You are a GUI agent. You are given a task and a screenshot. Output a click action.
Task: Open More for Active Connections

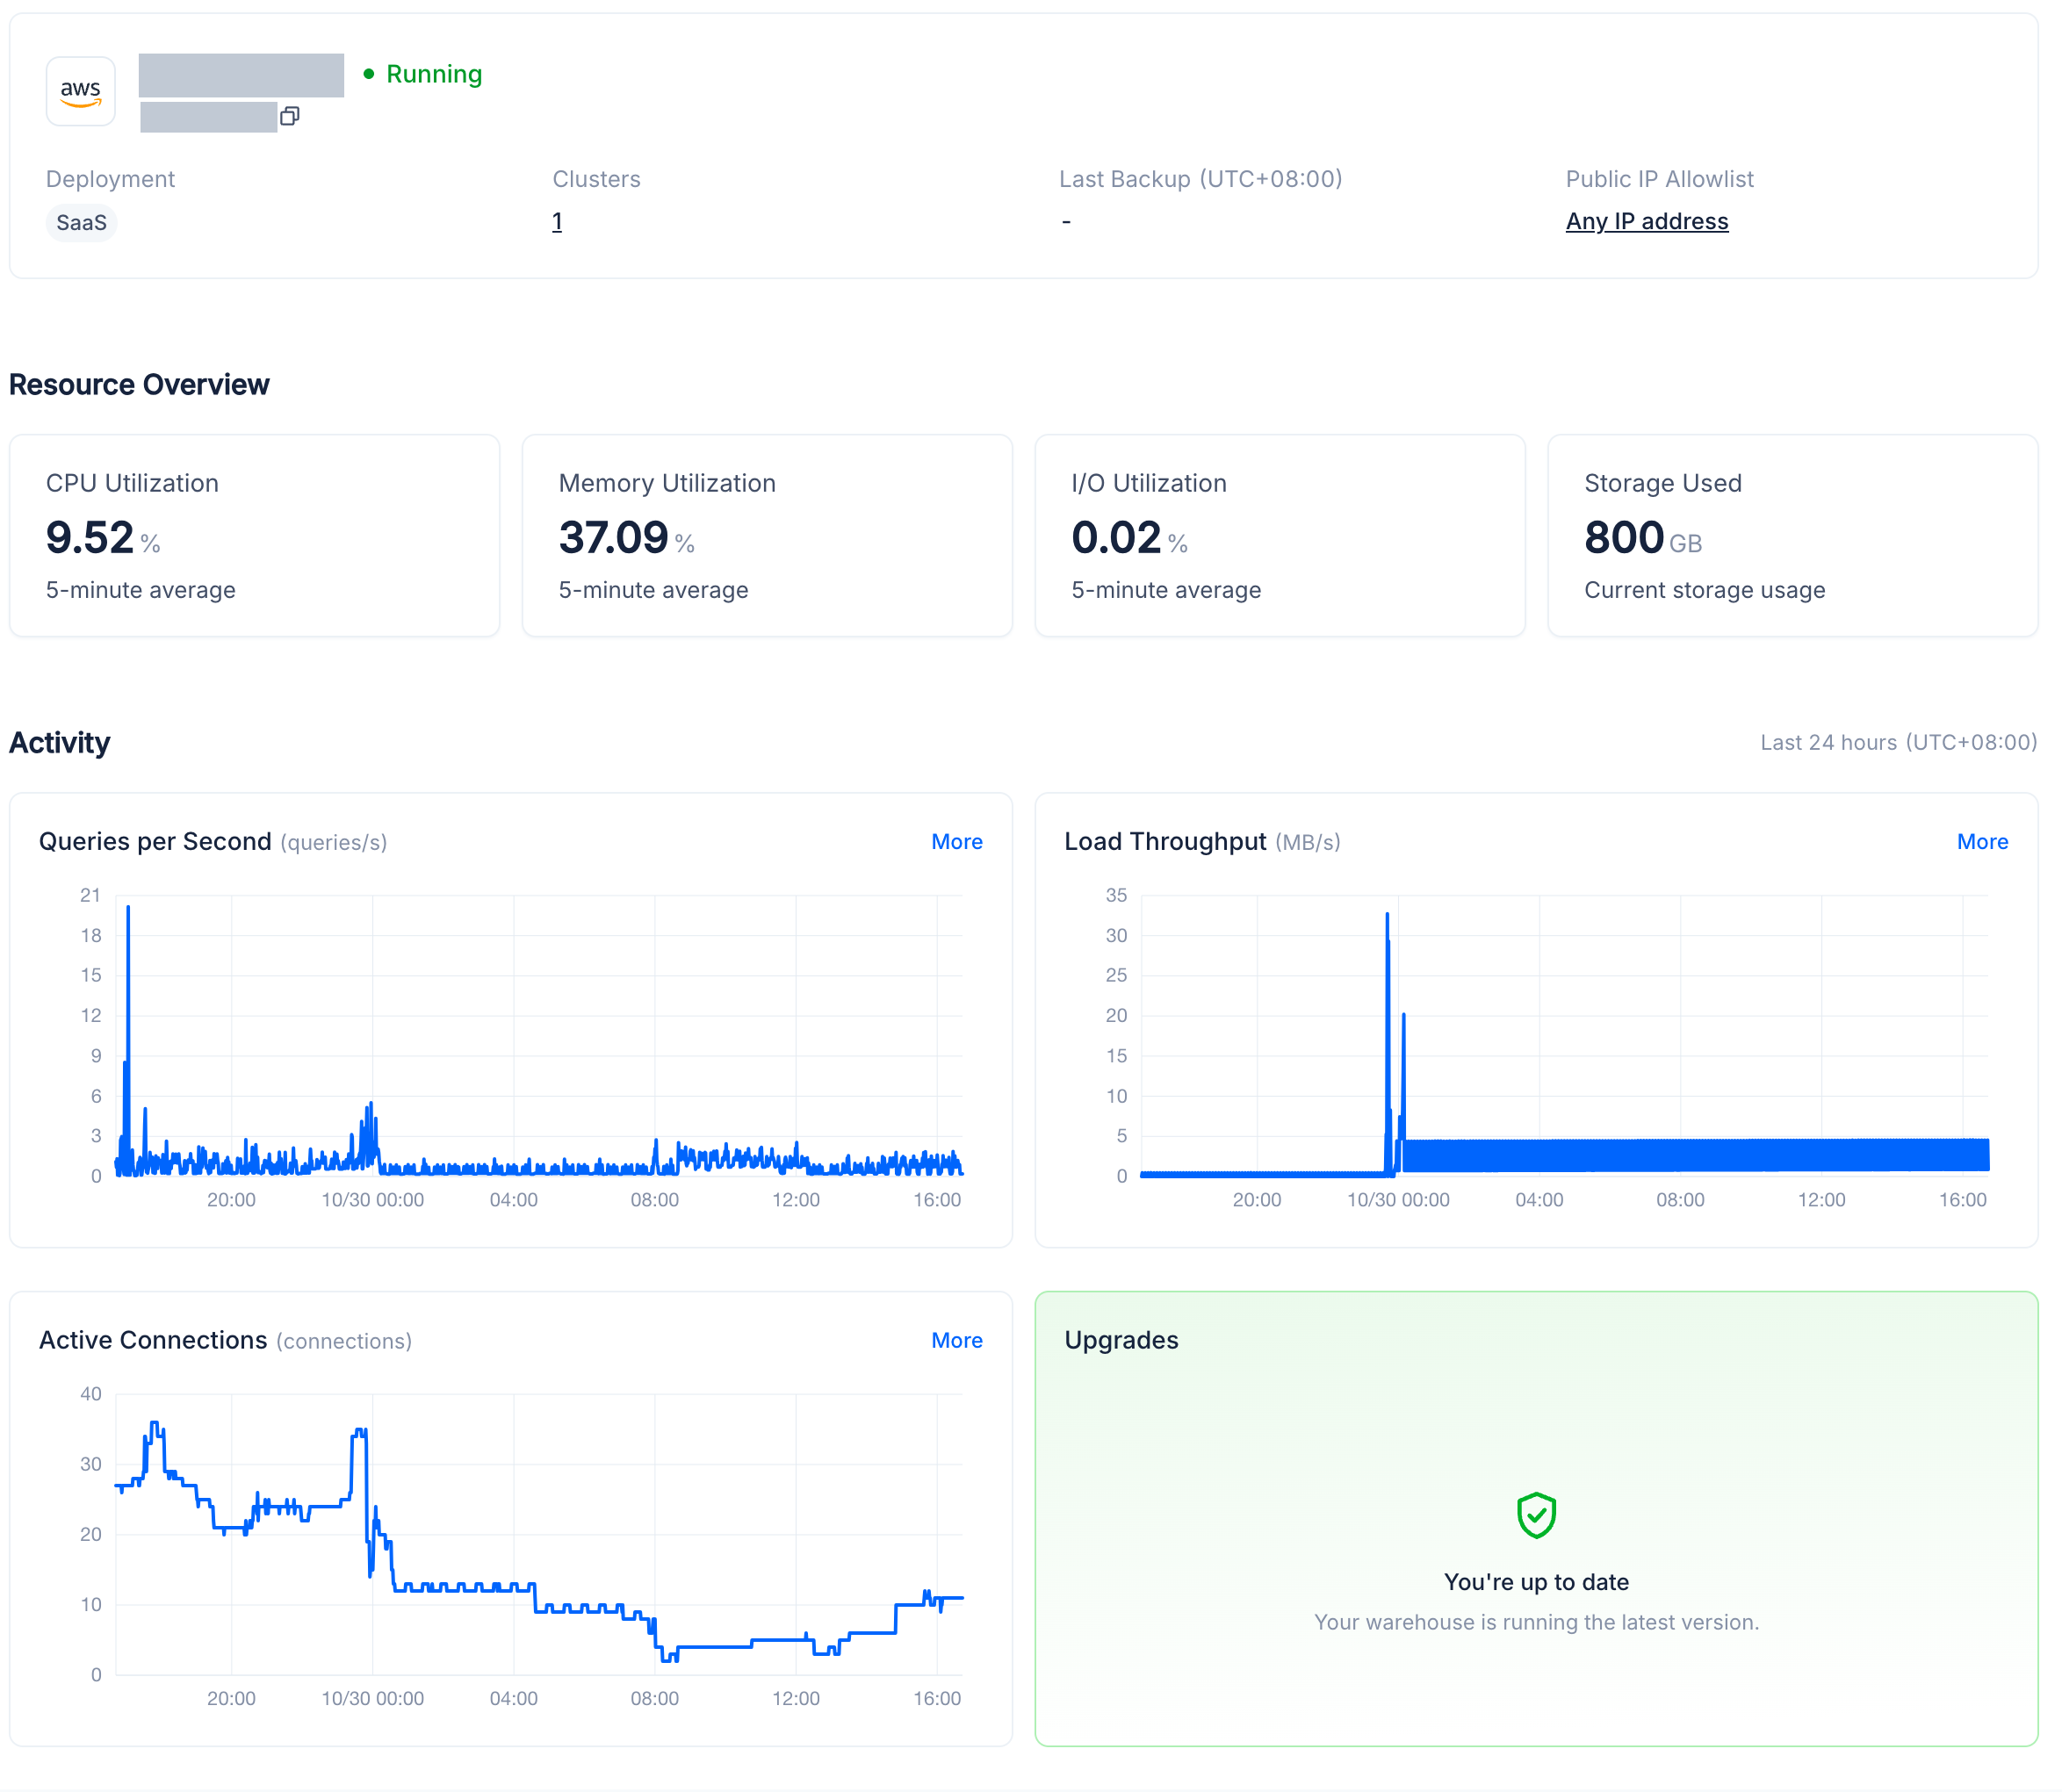[x=956, y=1340]
